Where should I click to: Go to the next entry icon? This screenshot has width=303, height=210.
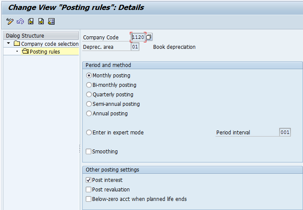pyautogui.click(x=41, y=21)
